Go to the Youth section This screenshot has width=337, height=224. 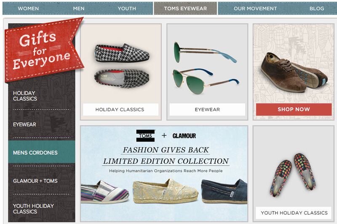coord(127,8)
